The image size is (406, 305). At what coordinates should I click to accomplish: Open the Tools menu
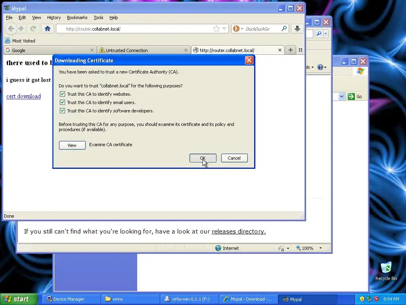[x=98, y=17]
